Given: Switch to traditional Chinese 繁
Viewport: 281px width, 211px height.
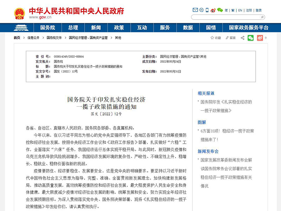Looking at the screenshot, I should coord(233,11).
